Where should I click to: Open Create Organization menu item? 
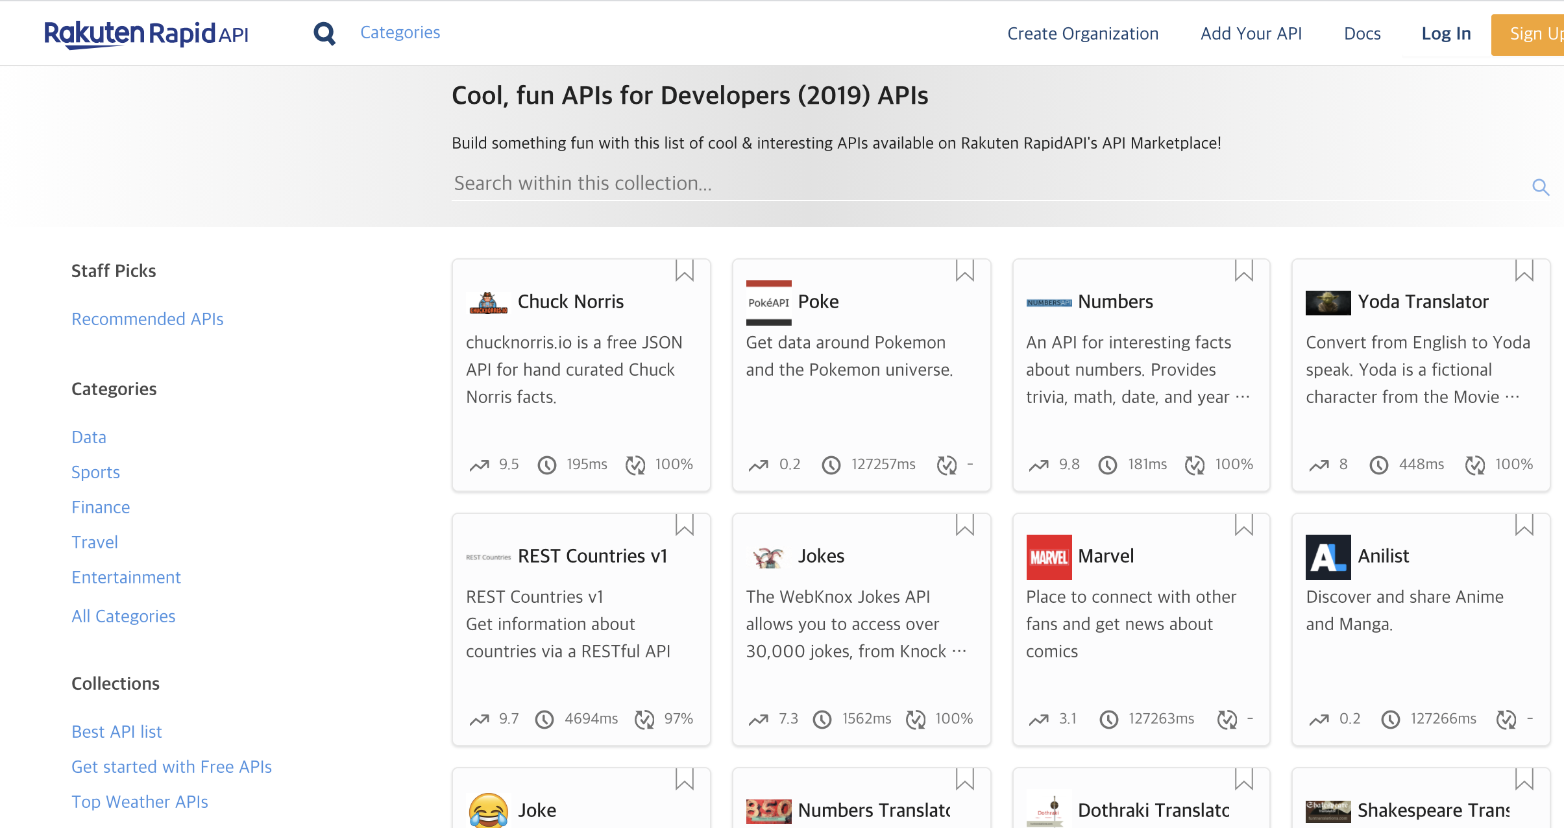[1082, 34]
